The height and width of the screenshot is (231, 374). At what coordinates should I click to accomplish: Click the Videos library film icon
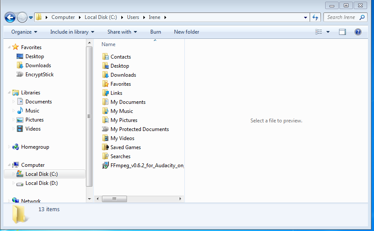pos(20,129)
